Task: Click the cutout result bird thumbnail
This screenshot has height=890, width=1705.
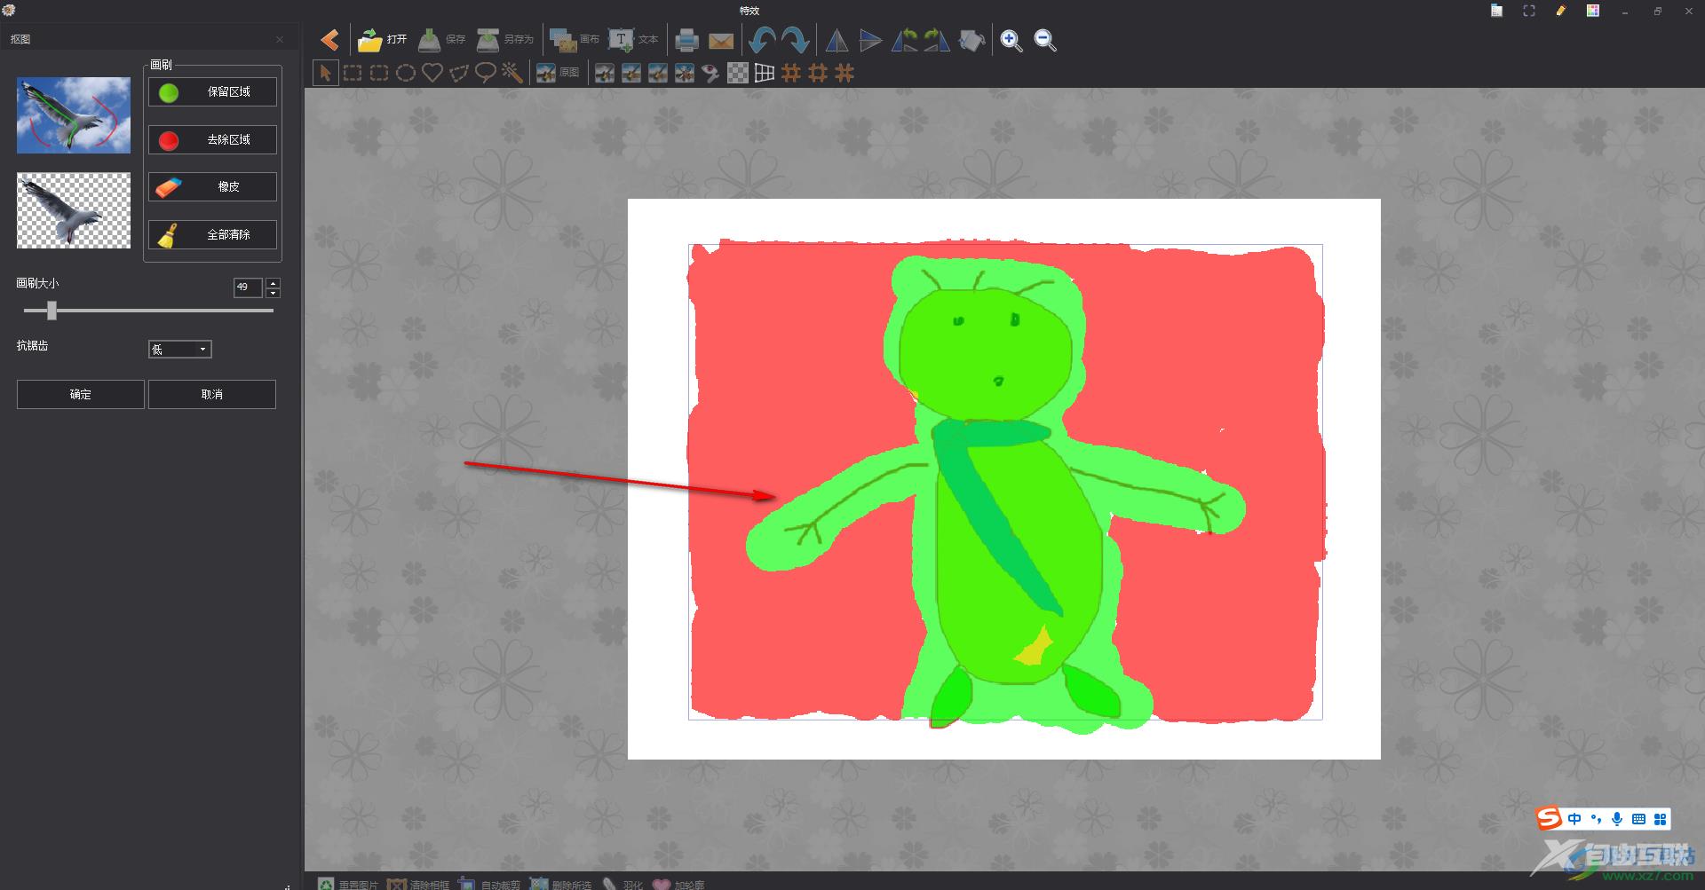Action: (x=74, y=210)
